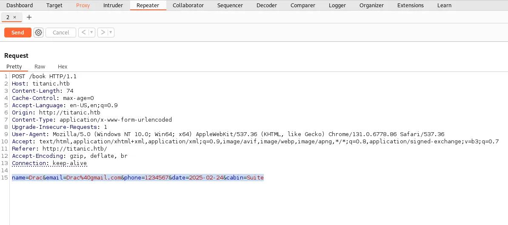Click the Origin: http://titanic.htb header
This screenshot has height=225, width=508.
click(x=56, y=112)
